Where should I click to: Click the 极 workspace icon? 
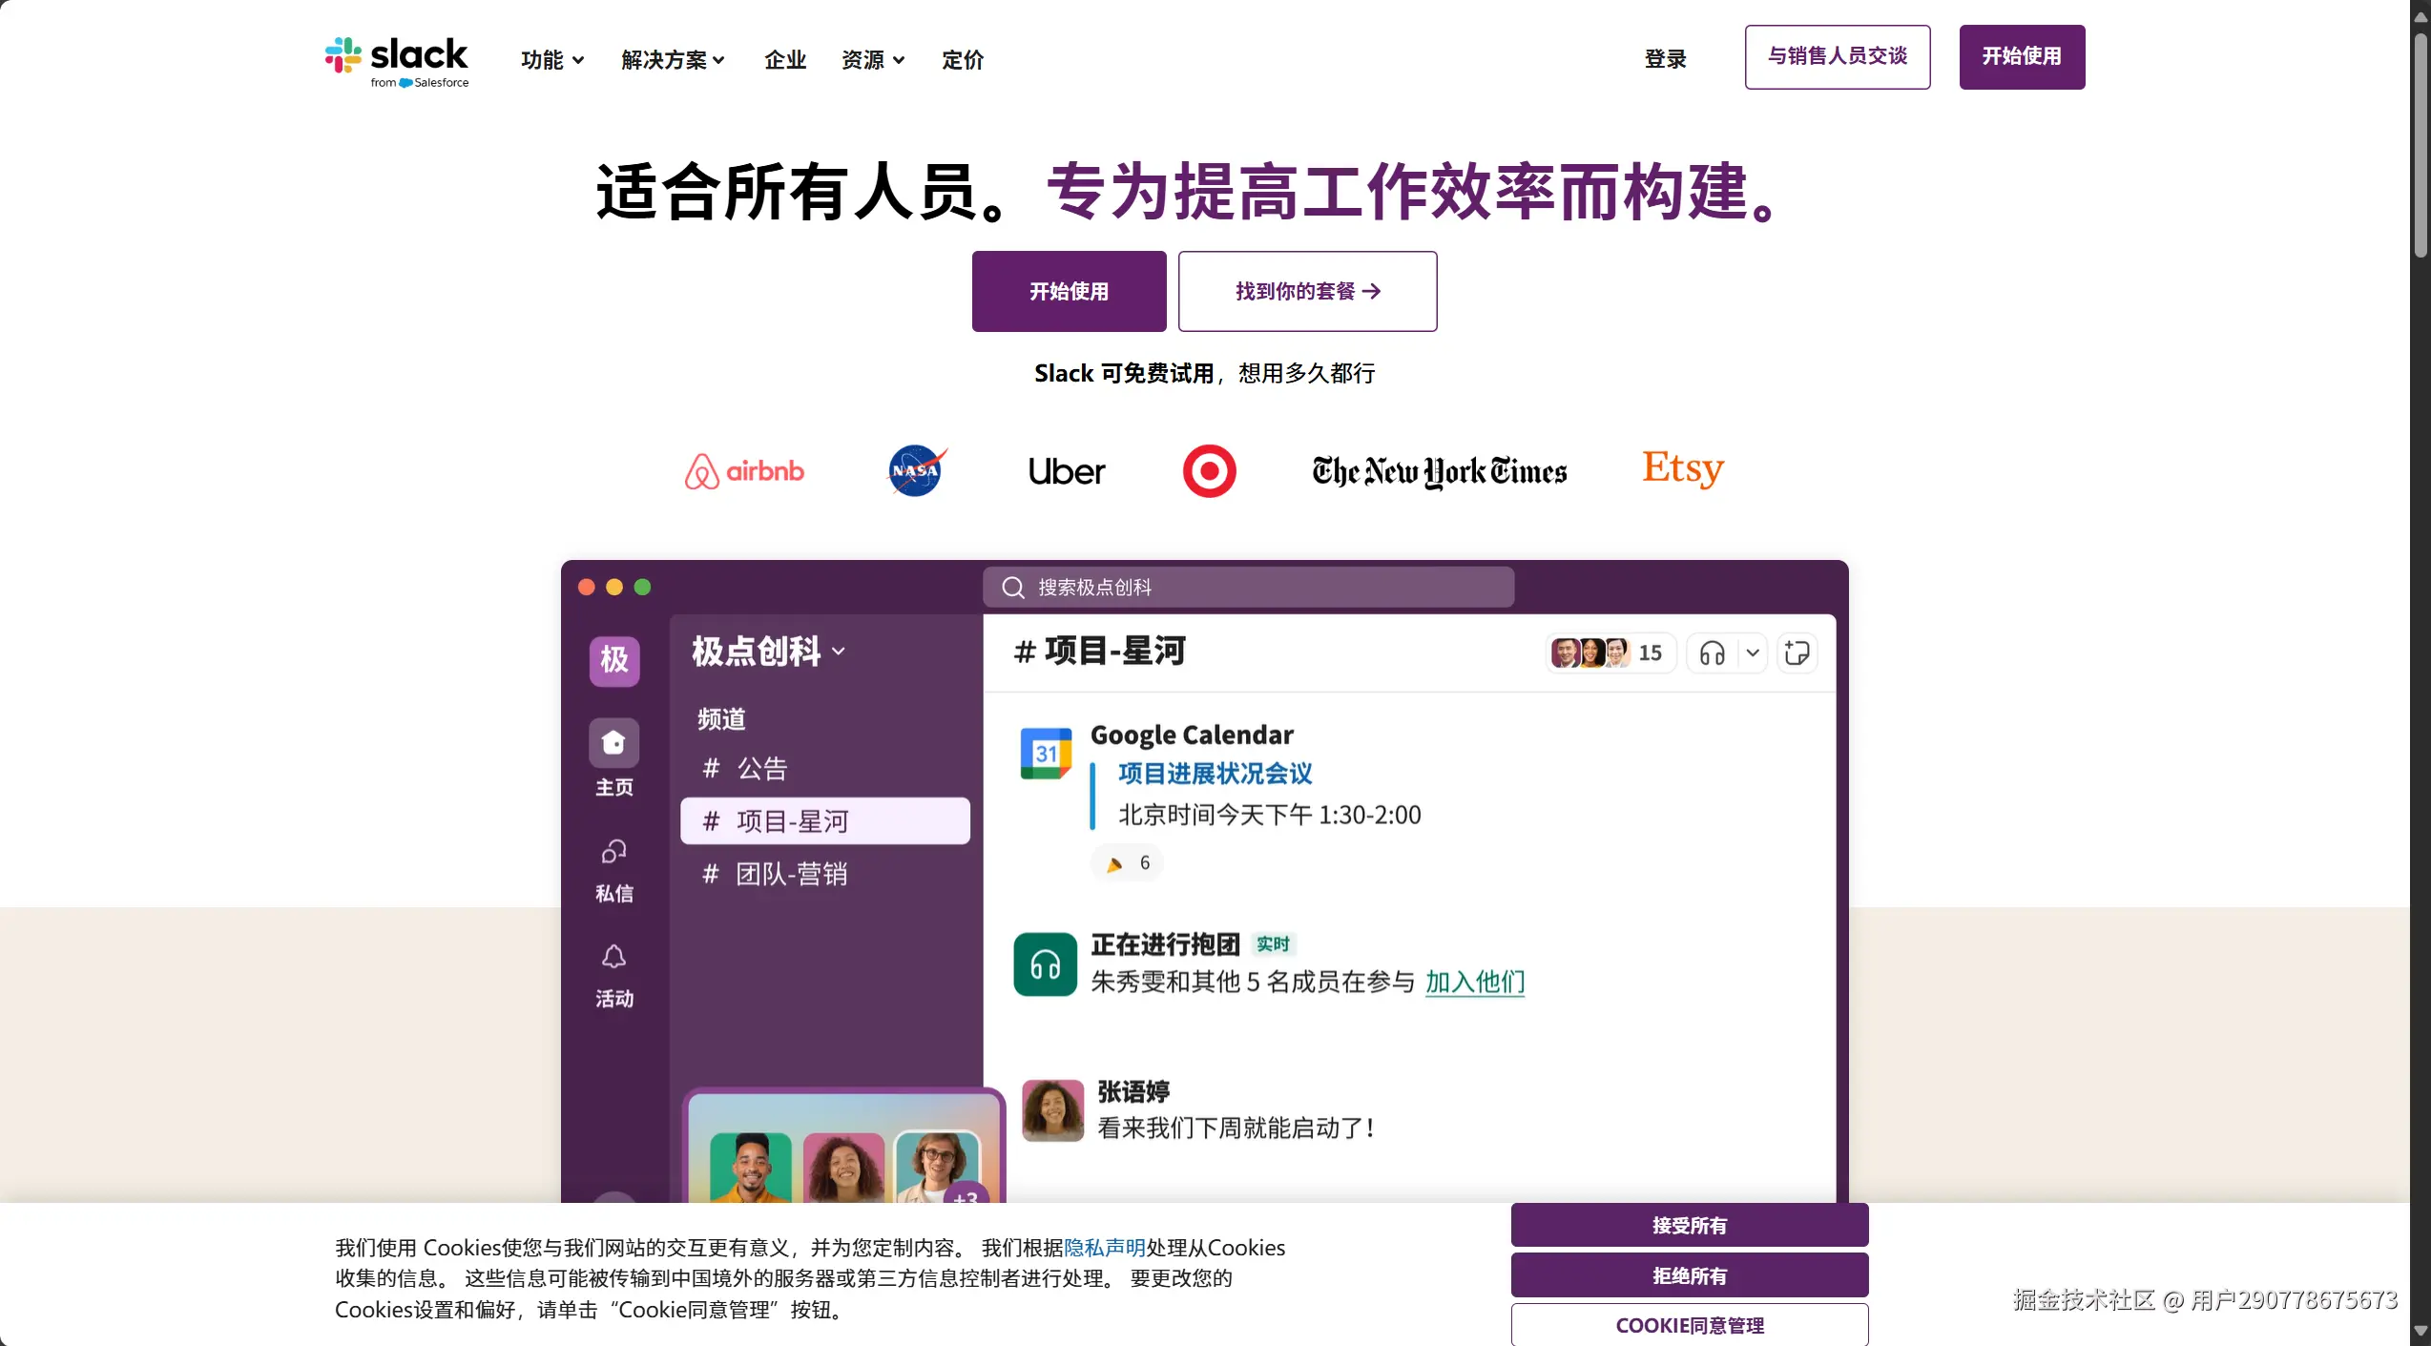tap(613, 660)
